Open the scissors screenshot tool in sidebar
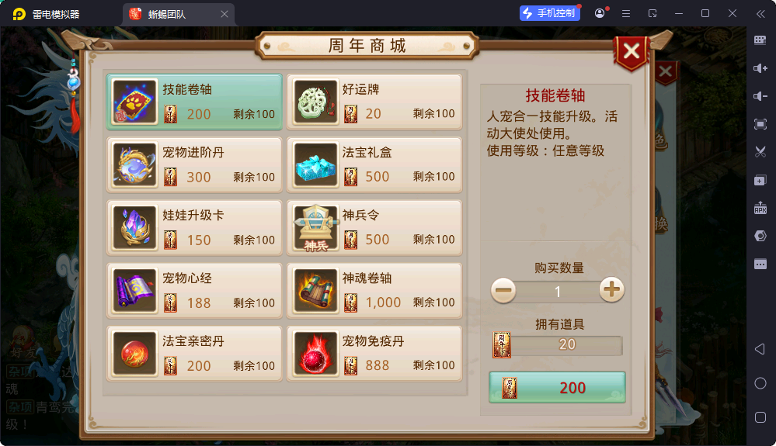Screen dimensions: 776x446 click(760, 151)
